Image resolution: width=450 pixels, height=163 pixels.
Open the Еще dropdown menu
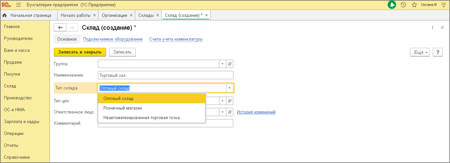coord(420,52)
